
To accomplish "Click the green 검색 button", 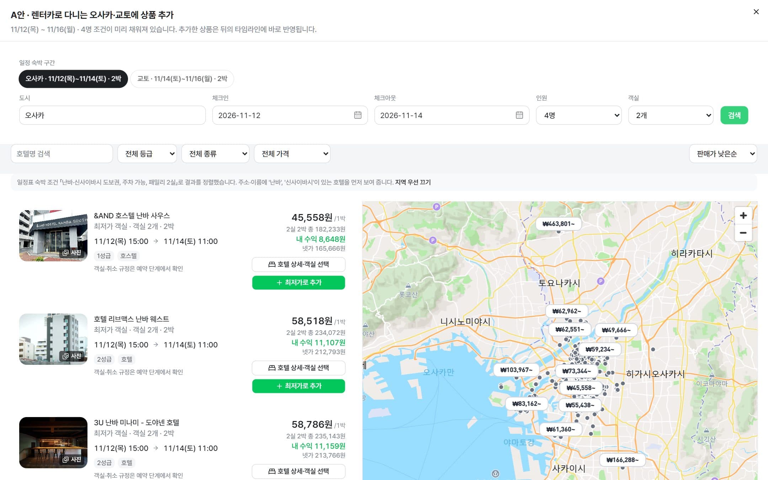I will click(734, 115).
